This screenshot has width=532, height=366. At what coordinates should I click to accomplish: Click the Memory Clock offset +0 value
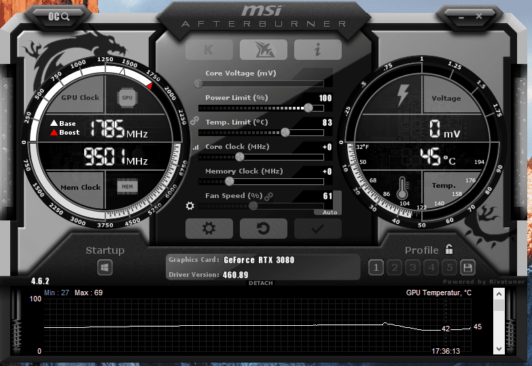tap(327, 171)
